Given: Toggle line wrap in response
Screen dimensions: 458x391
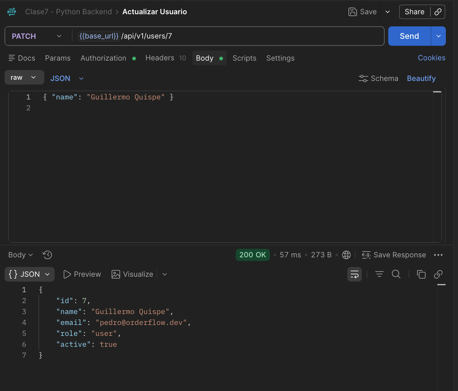Looking at the screenshot, I should (x=355, y=274).
